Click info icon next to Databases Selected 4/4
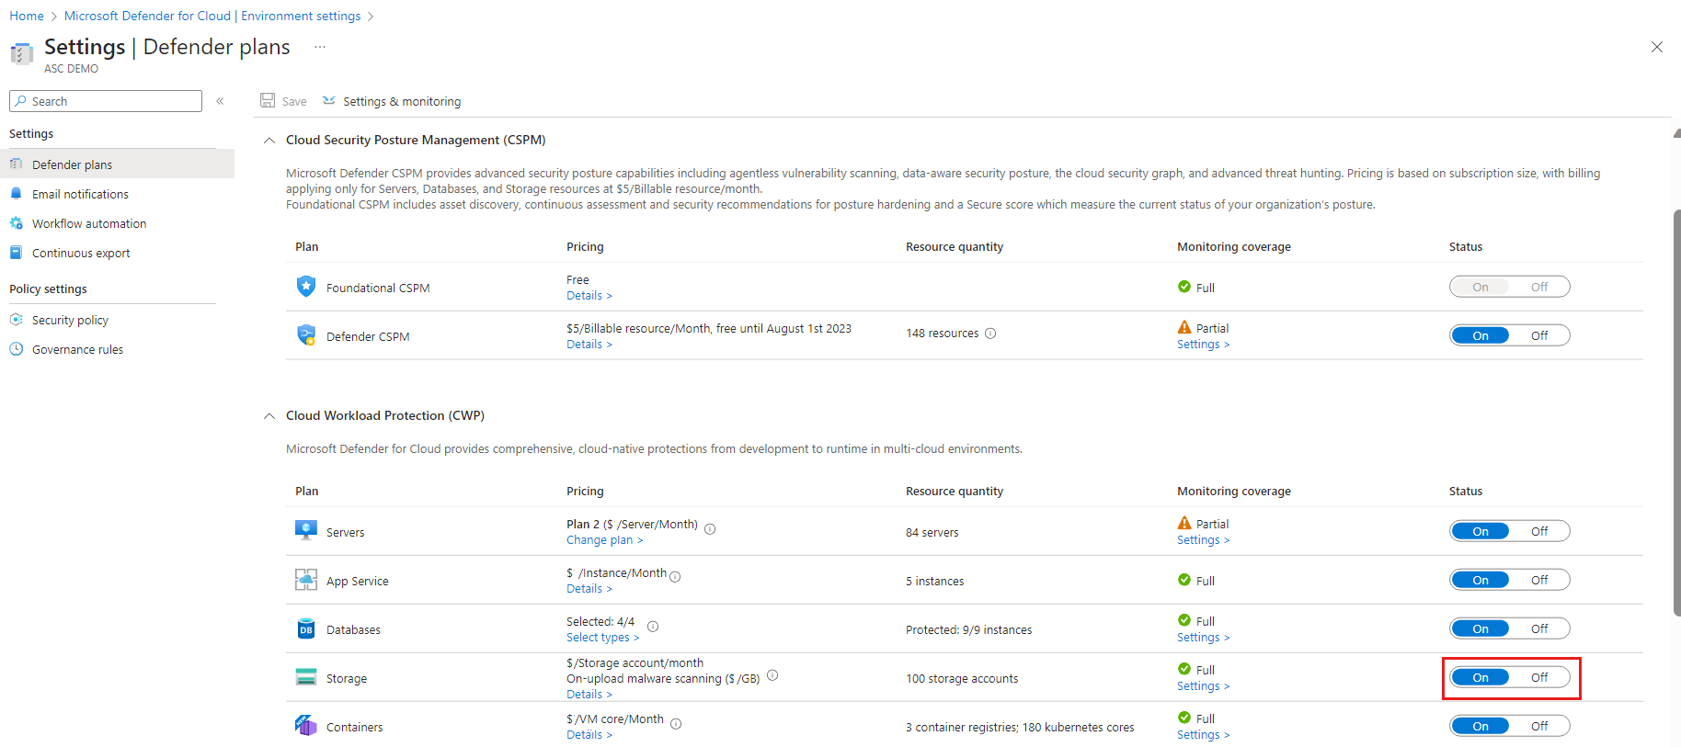Screen dimensions: 1681x747 point(653,626)
